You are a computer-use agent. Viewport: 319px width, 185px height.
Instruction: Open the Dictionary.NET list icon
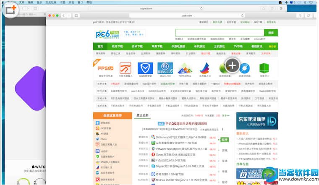point(153,137)
